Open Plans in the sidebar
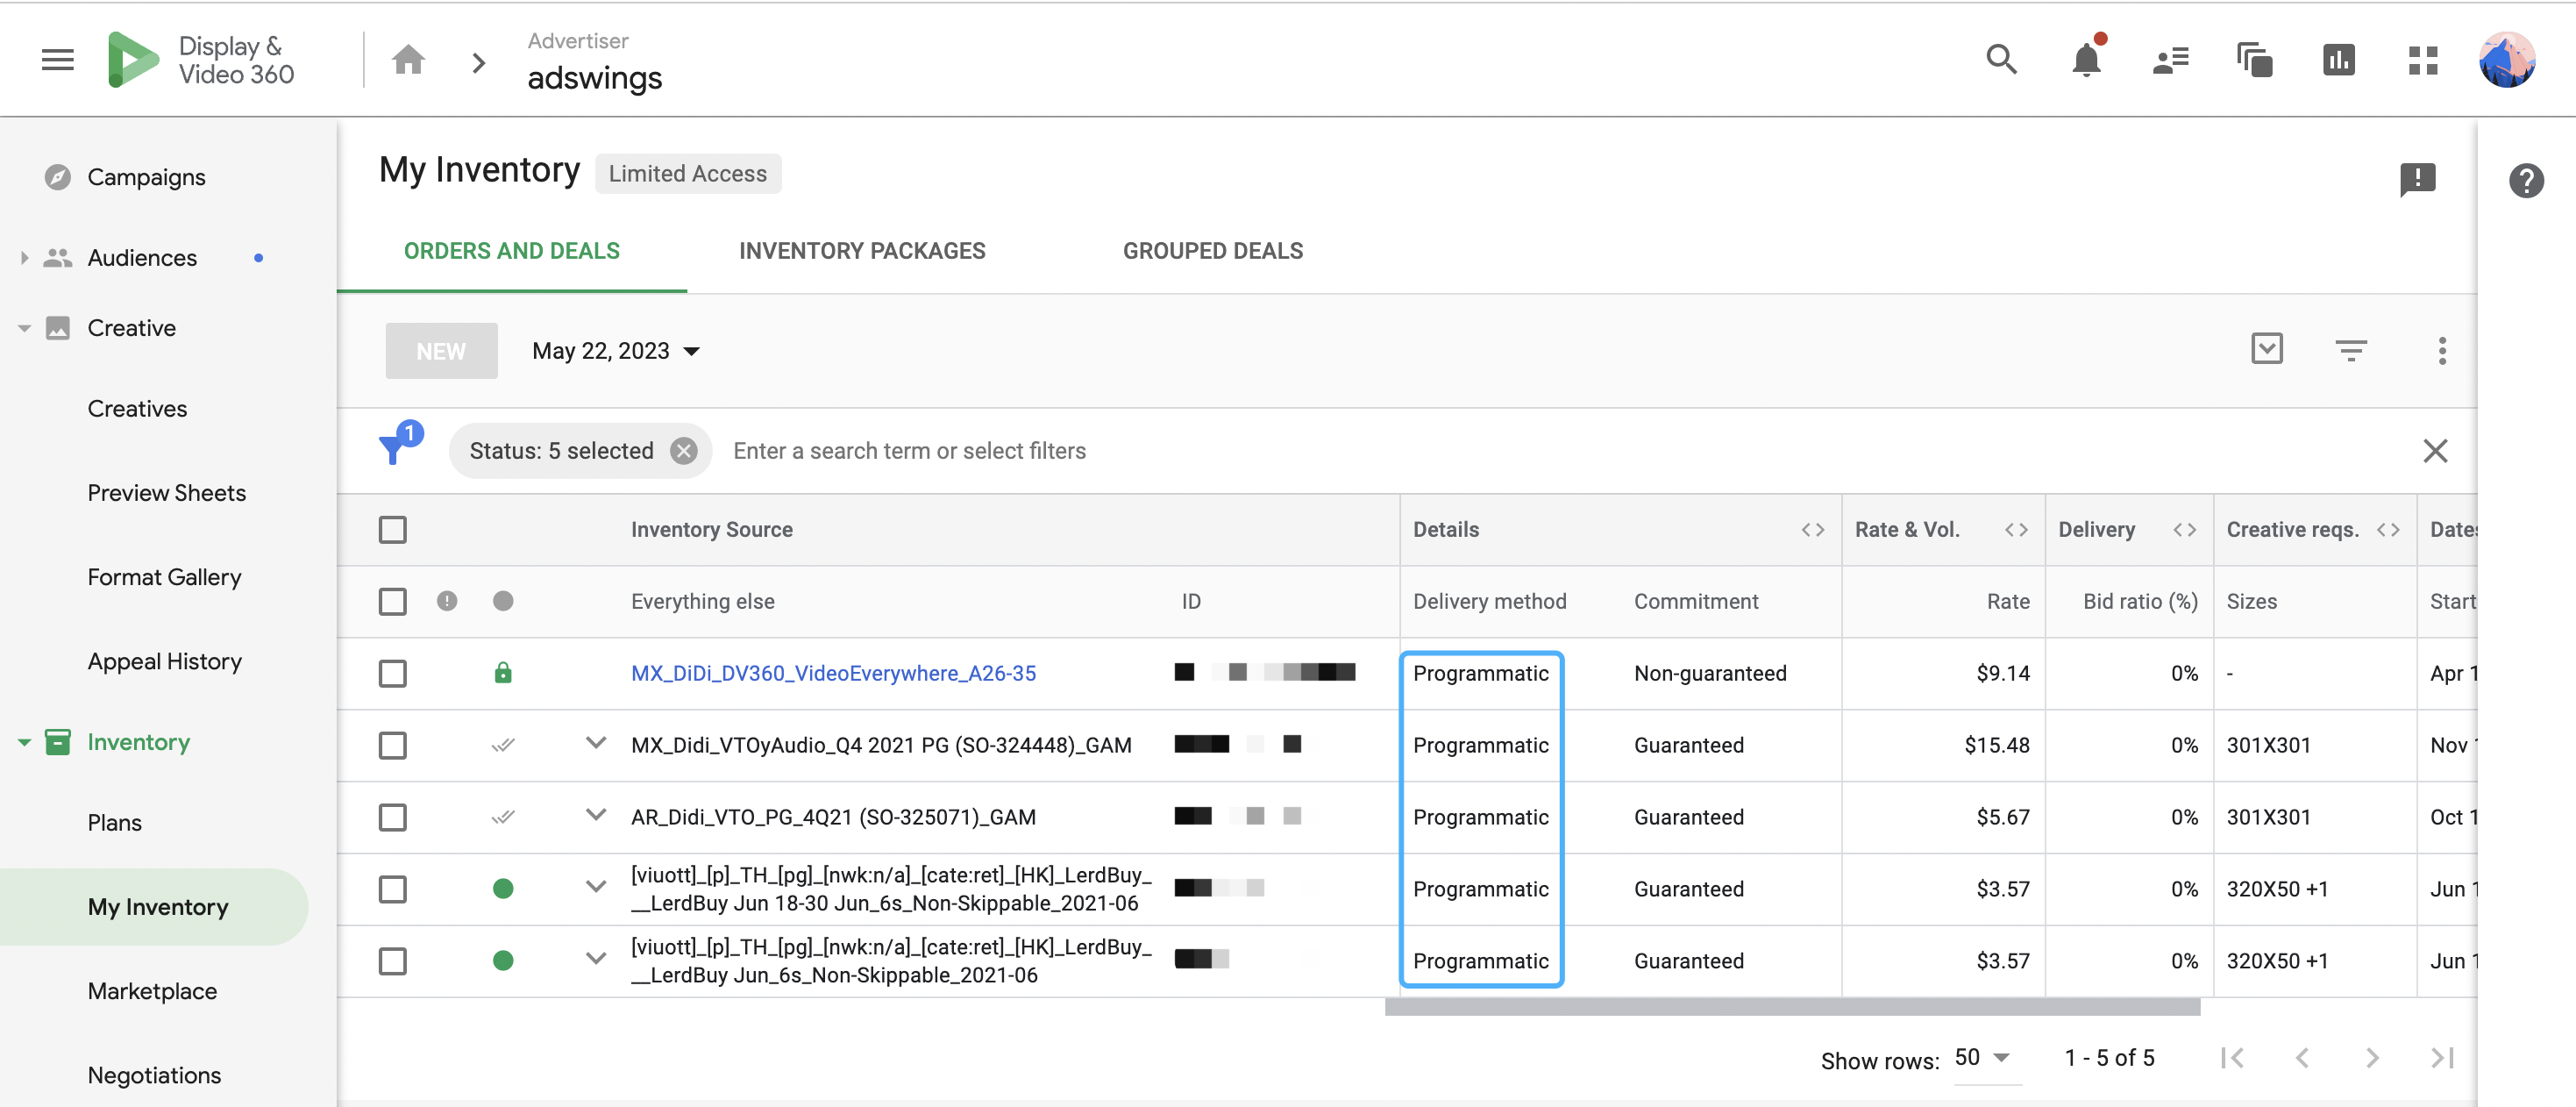Image resolution: width=2576 pixels, height=1107 pixels. pyautogui.click(x=114, y=823)
